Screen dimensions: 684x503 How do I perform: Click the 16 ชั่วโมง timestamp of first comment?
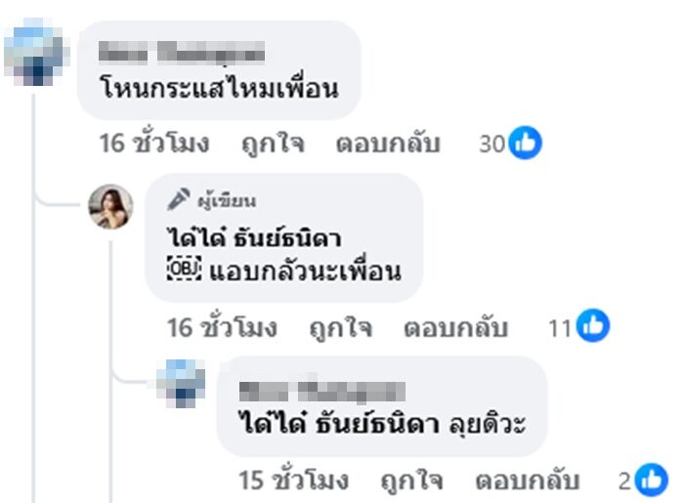[154, 143]
